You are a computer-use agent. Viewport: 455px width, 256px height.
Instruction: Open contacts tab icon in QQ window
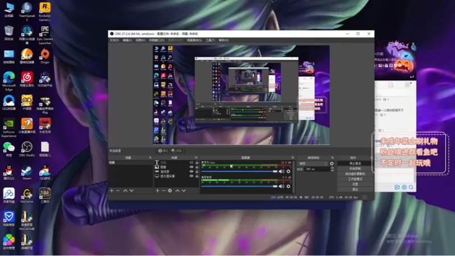coord(391,85)
